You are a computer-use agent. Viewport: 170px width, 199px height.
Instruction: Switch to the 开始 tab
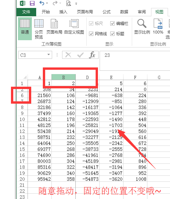click(x=46, y=12)
